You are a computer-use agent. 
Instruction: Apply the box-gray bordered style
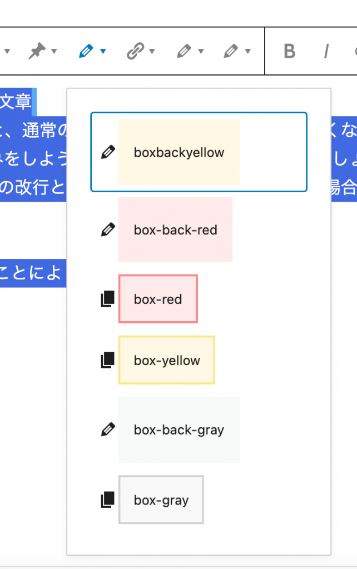(x=161, y=500)
